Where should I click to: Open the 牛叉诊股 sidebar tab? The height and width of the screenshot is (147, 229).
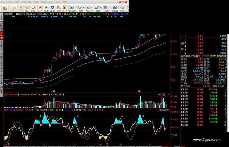[x=2, y=79]
